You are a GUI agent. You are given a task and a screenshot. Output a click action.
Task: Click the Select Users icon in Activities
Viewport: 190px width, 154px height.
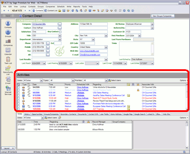coord(110,80)
